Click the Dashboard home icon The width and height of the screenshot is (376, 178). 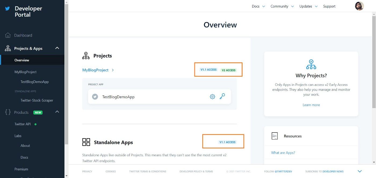[8, 35]
